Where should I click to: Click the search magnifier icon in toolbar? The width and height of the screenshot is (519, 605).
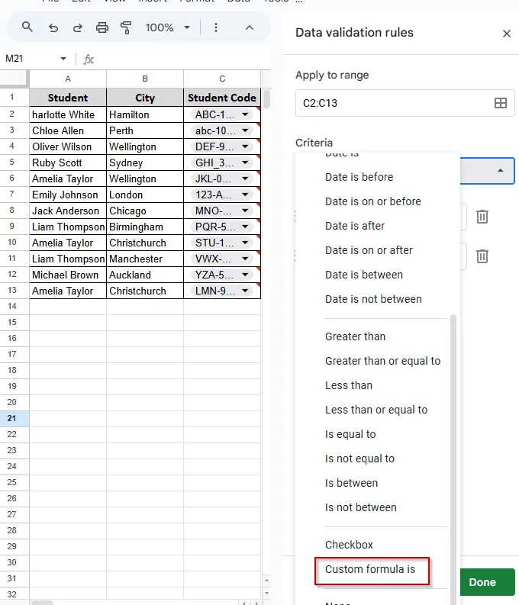pos(27,27)
